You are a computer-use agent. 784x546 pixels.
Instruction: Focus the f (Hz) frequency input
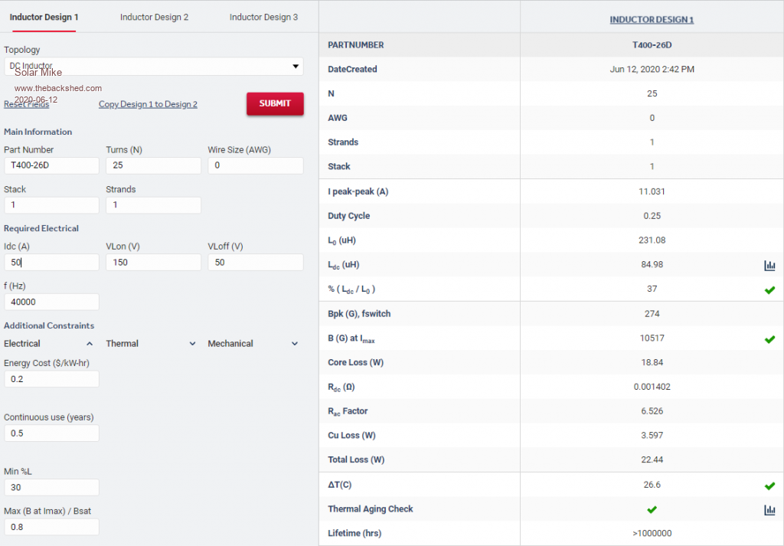click(x=51, y=302)
